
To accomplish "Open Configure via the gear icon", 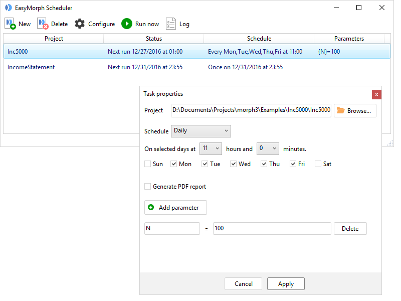I will pos(80,24).
